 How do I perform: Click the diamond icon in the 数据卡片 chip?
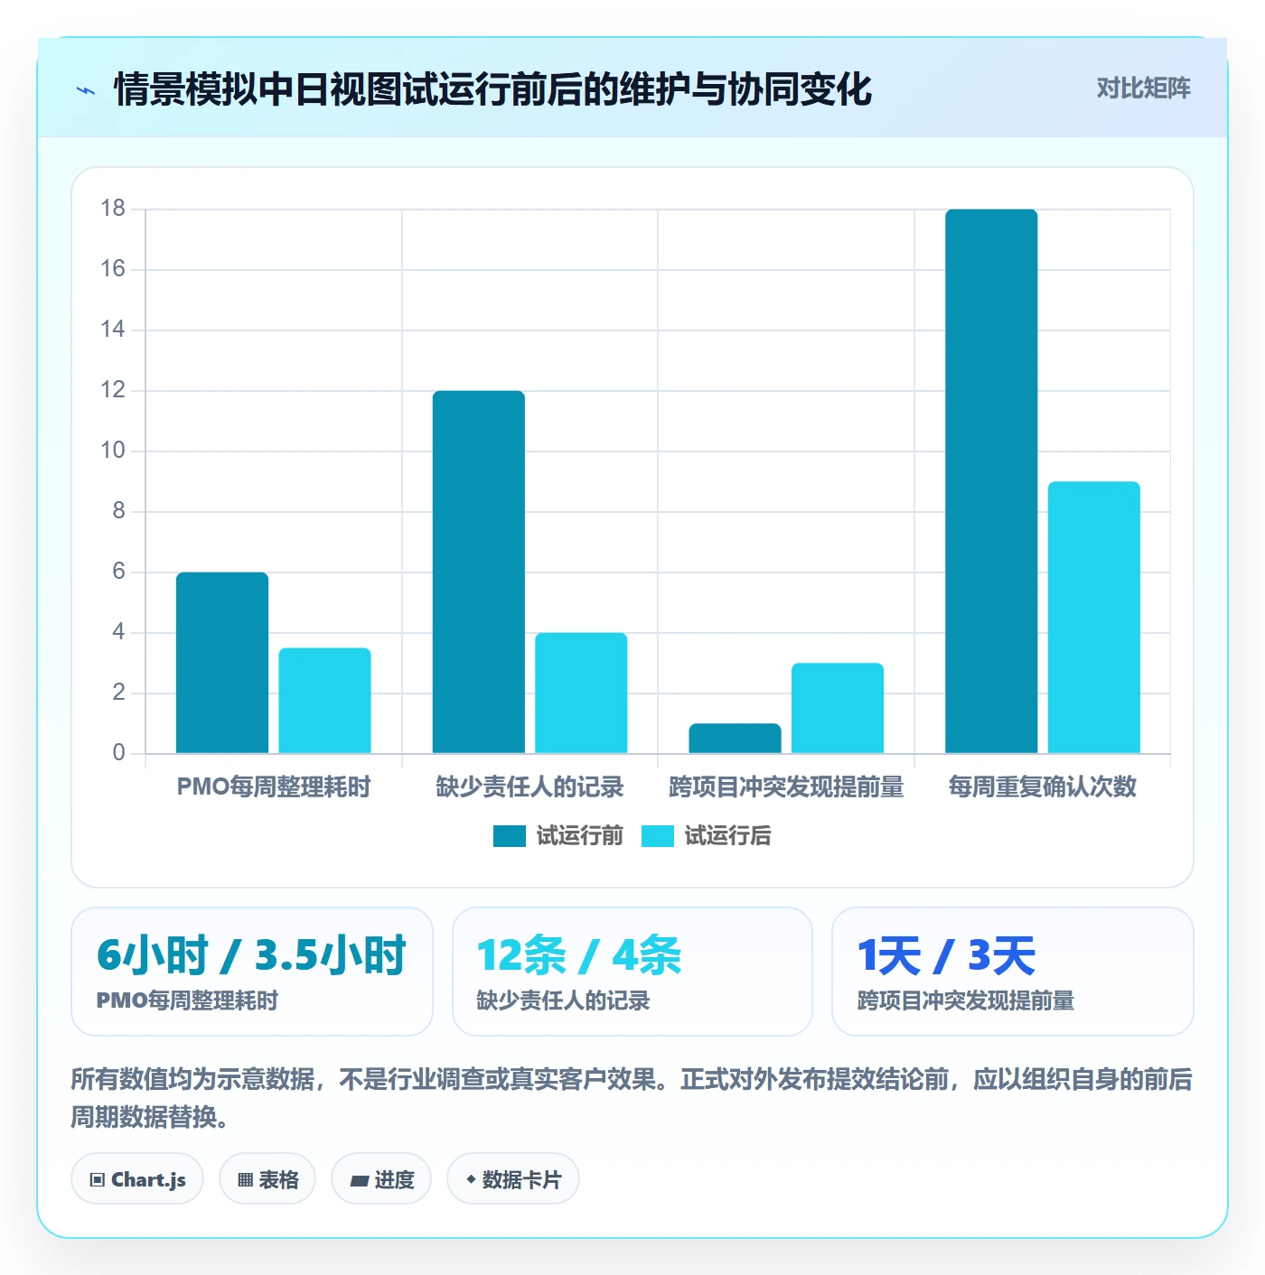[471, 1179]
